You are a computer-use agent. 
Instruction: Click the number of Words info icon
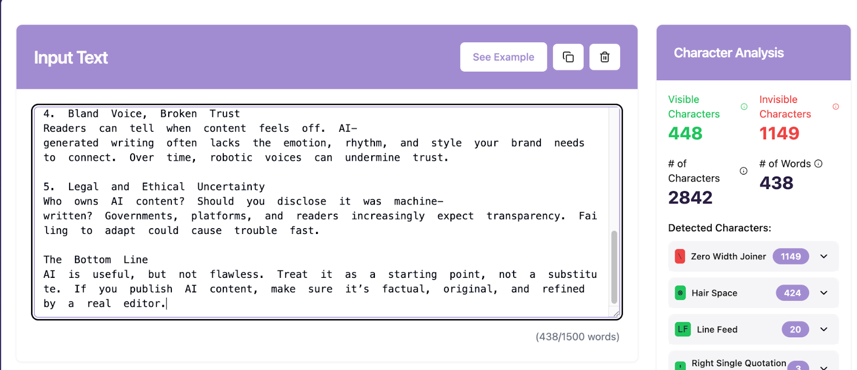click(818, 164)
